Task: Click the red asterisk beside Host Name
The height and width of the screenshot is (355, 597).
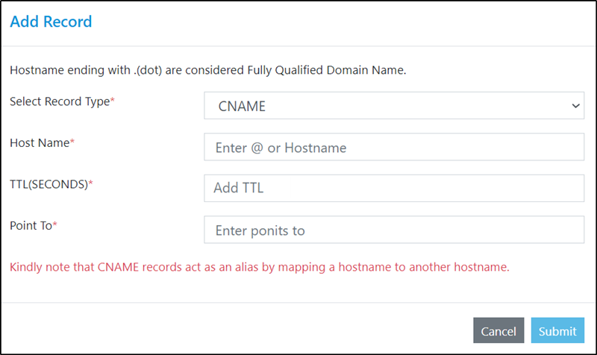Action: click(x=73, y=142)
